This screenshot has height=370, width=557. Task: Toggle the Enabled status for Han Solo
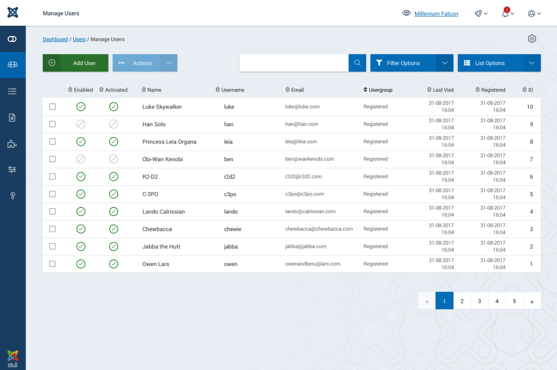pyautogui.click(x=81, y=124)
